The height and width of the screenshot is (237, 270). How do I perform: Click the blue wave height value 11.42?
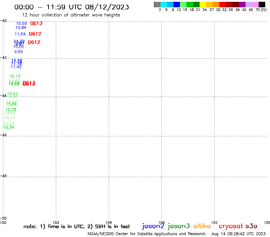click(16, 67)
